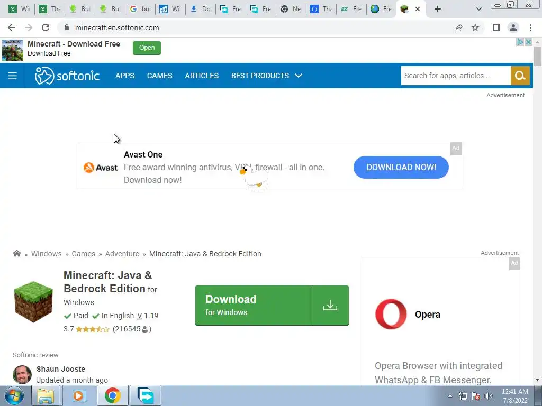Click the V 1.19 version text

point(148,316)
